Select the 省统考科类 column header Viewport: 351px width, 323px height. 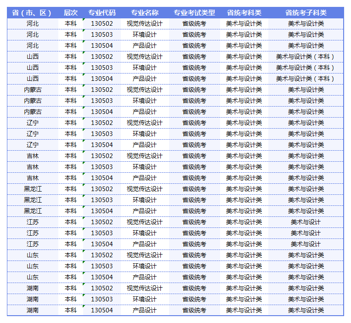[243, 12]
